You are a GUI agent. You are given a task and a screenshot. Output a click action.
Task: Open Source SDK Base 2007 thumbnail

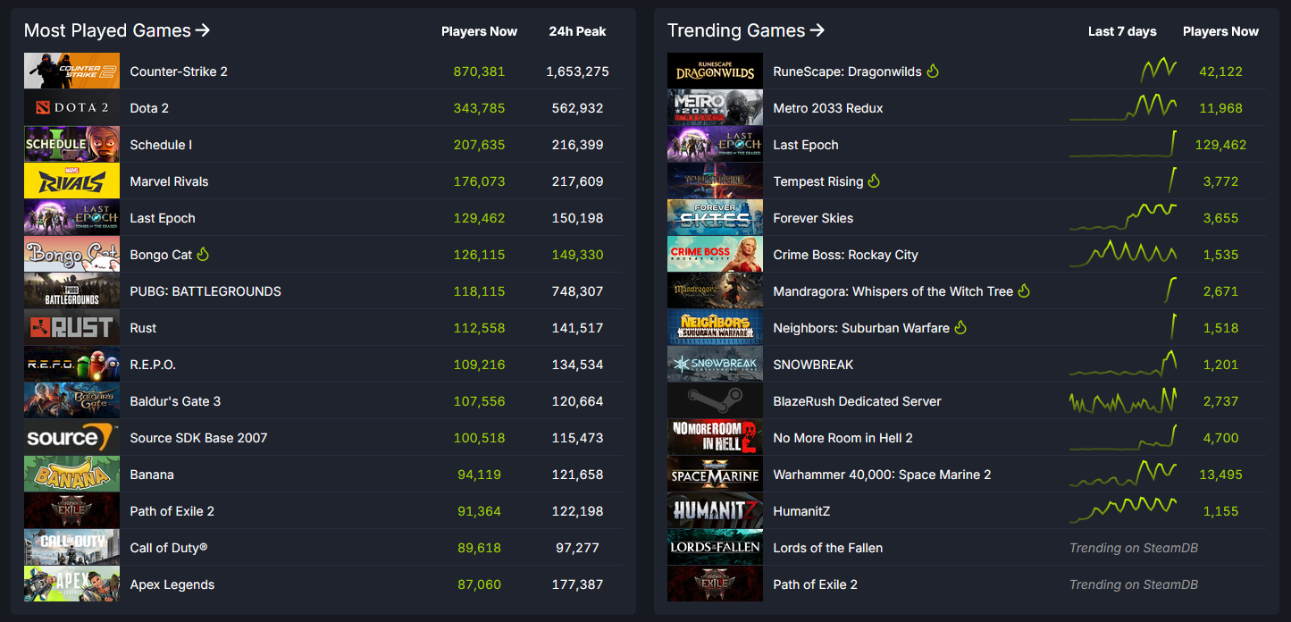click(x=71, y=438)
